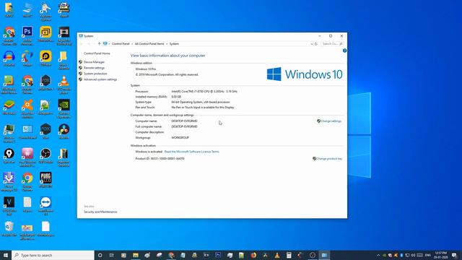Select the Google Chrome desktop shortcut
Image resolution: width=462 pixels, height=260 pixels.
pos(27,182)
